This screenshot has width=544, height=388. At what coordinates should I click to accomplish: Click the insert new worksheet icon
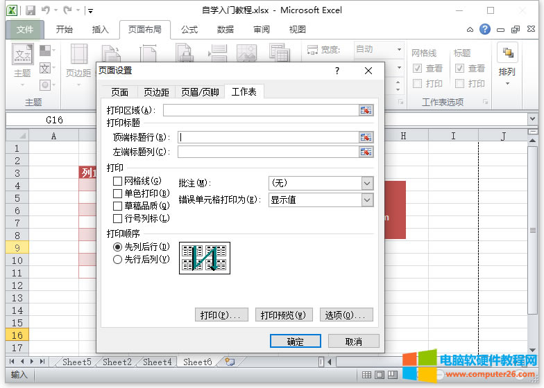[x=230, y=362]
